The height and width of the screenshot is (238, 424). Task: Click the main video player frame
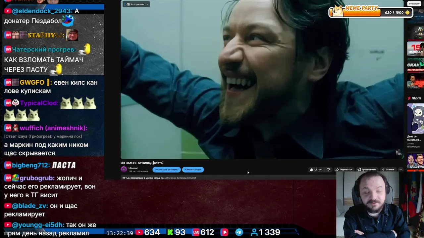[262, 79]
